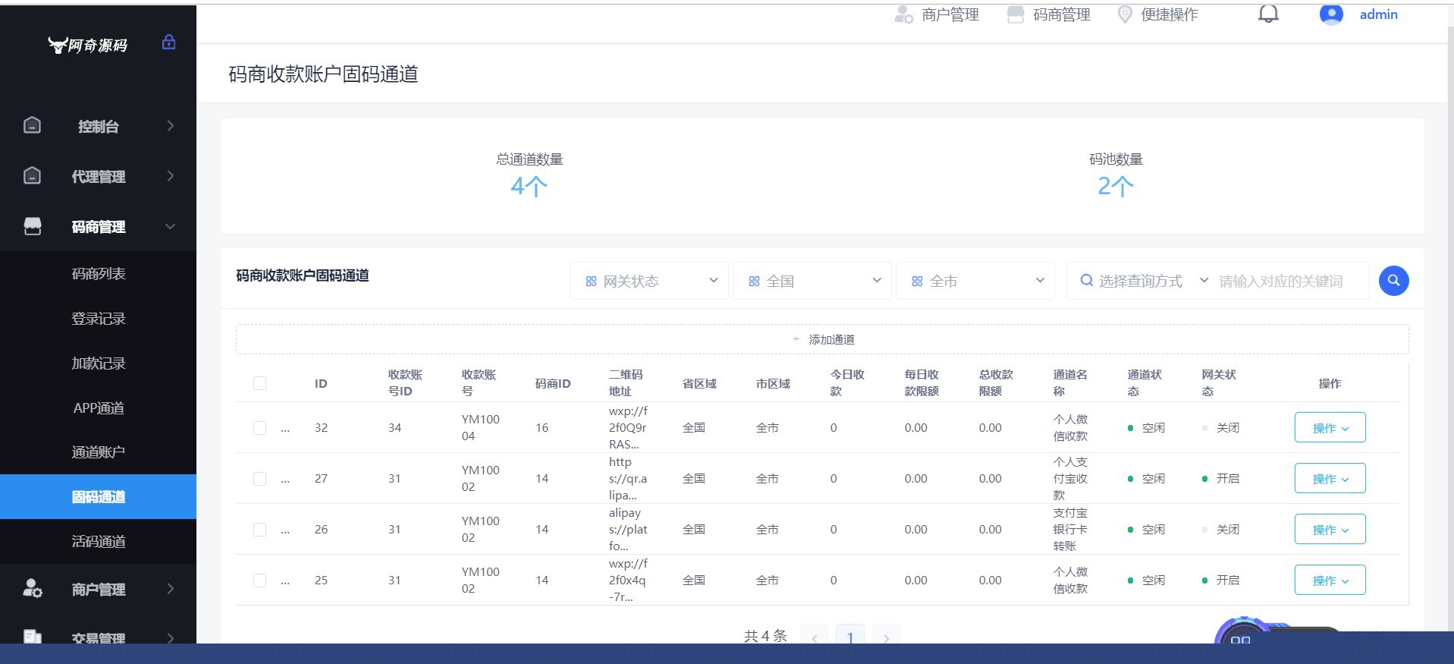
Task: Check the row checkbox for ID 32
Action: (x=259, y=428)
